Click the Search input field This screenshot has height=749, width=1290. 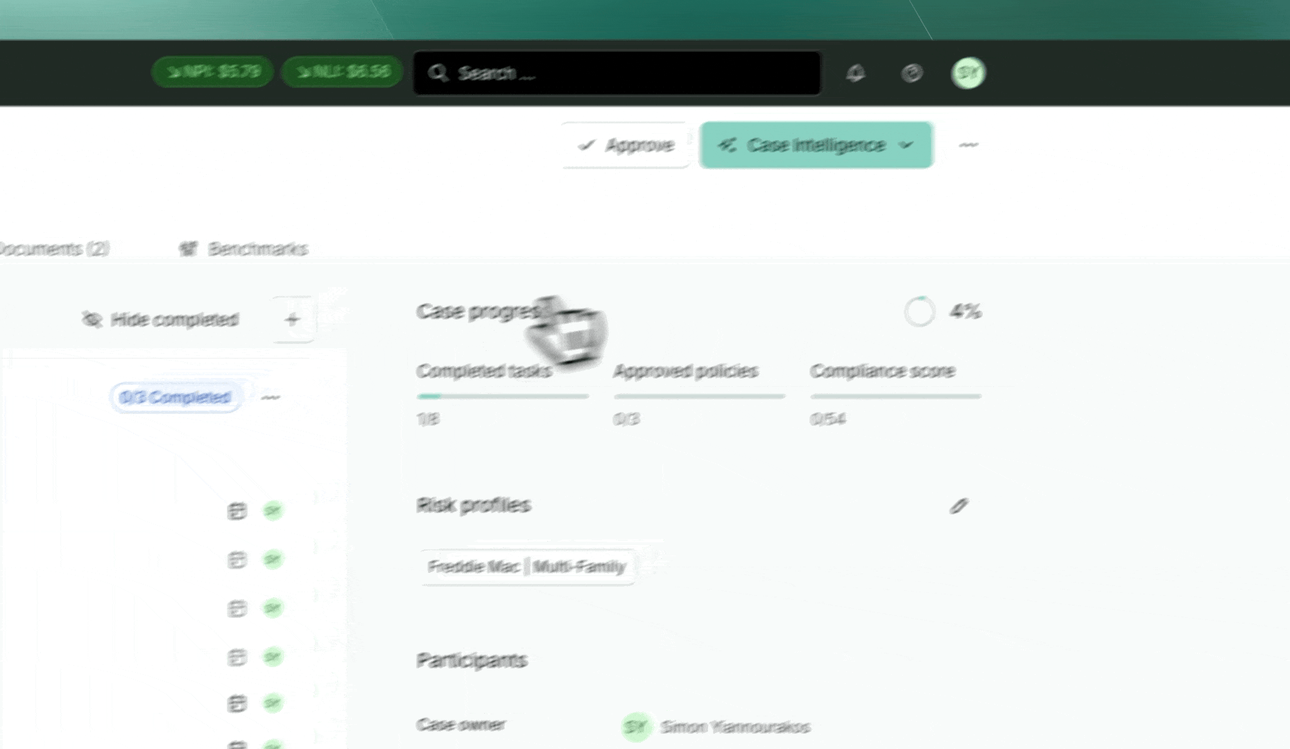(x=617, y=73)
